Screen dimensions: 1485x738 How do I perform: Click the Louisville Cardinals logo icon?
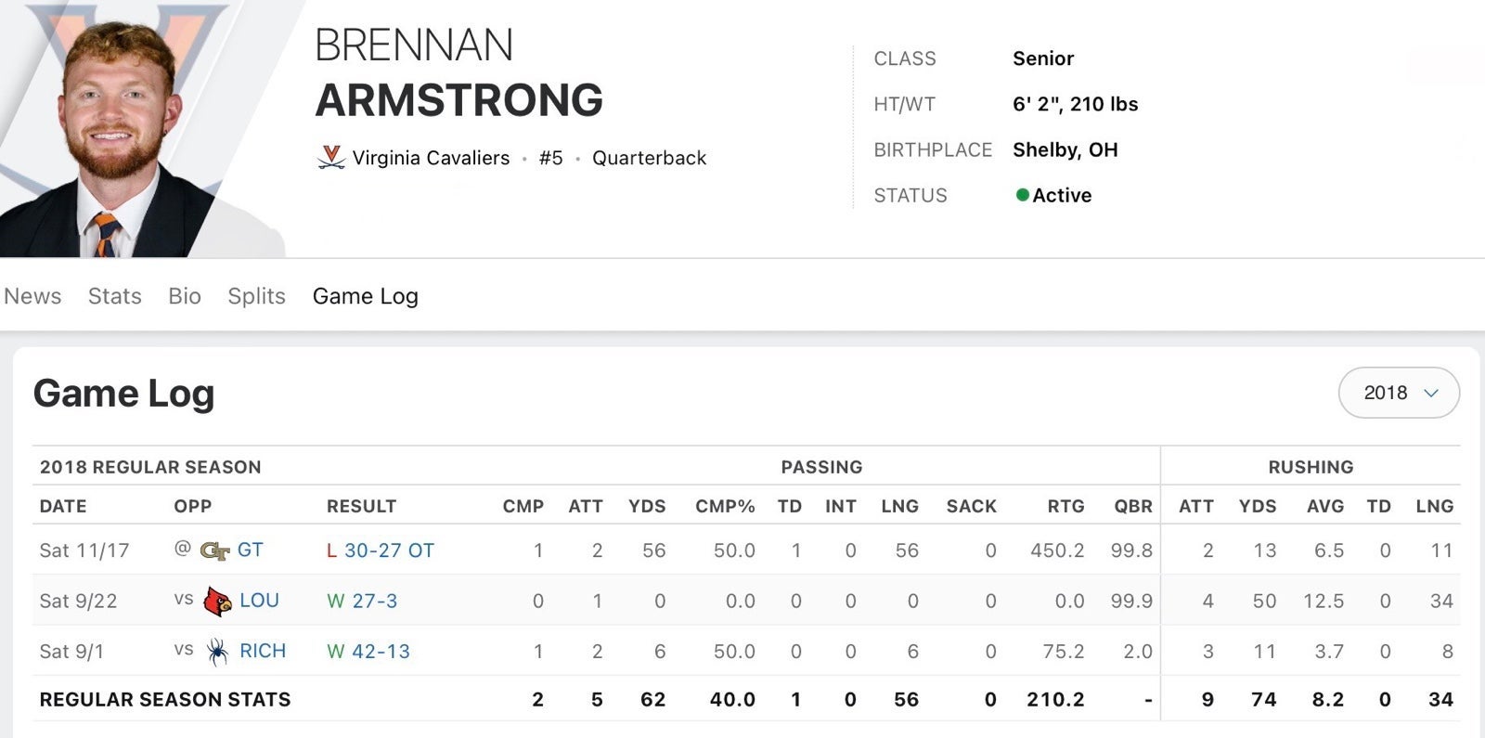(217, 601)
